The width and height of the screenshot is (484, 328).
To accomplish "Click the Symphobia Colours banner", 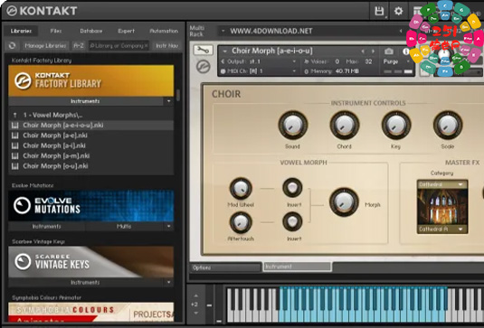I will click(91, 312).
